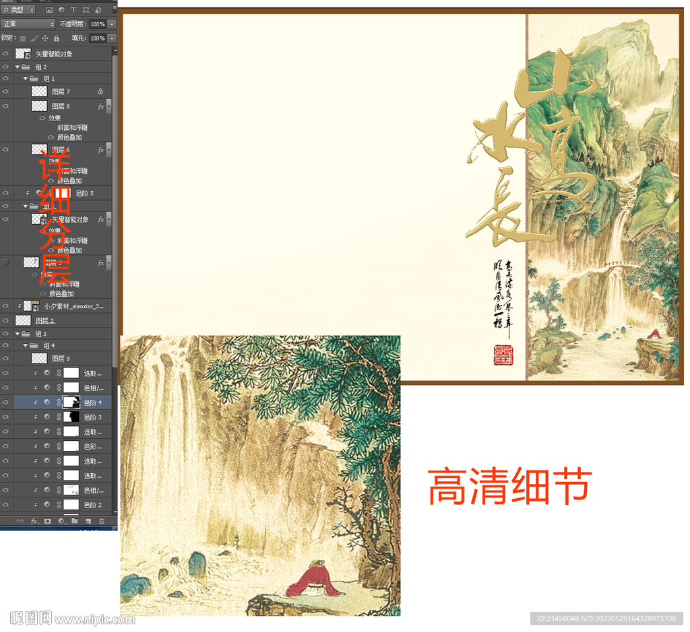Hide 颜色叠加 effect under 图层 8
Image resolution: width=690 pixels, height=632 pixels.
[x=51, y=137]
